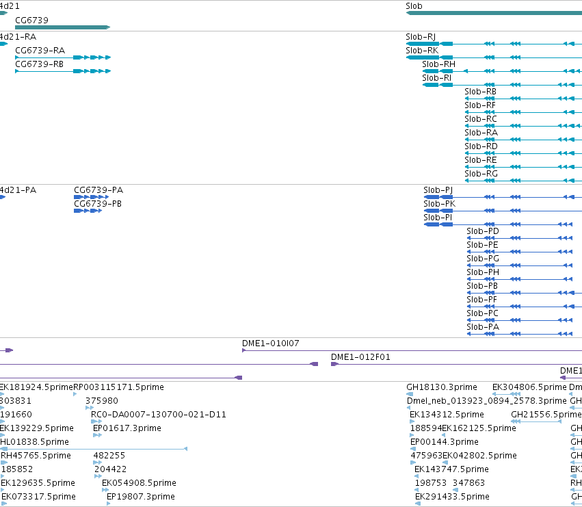Click EK129635.5prime label

click(x=38, y=483)
